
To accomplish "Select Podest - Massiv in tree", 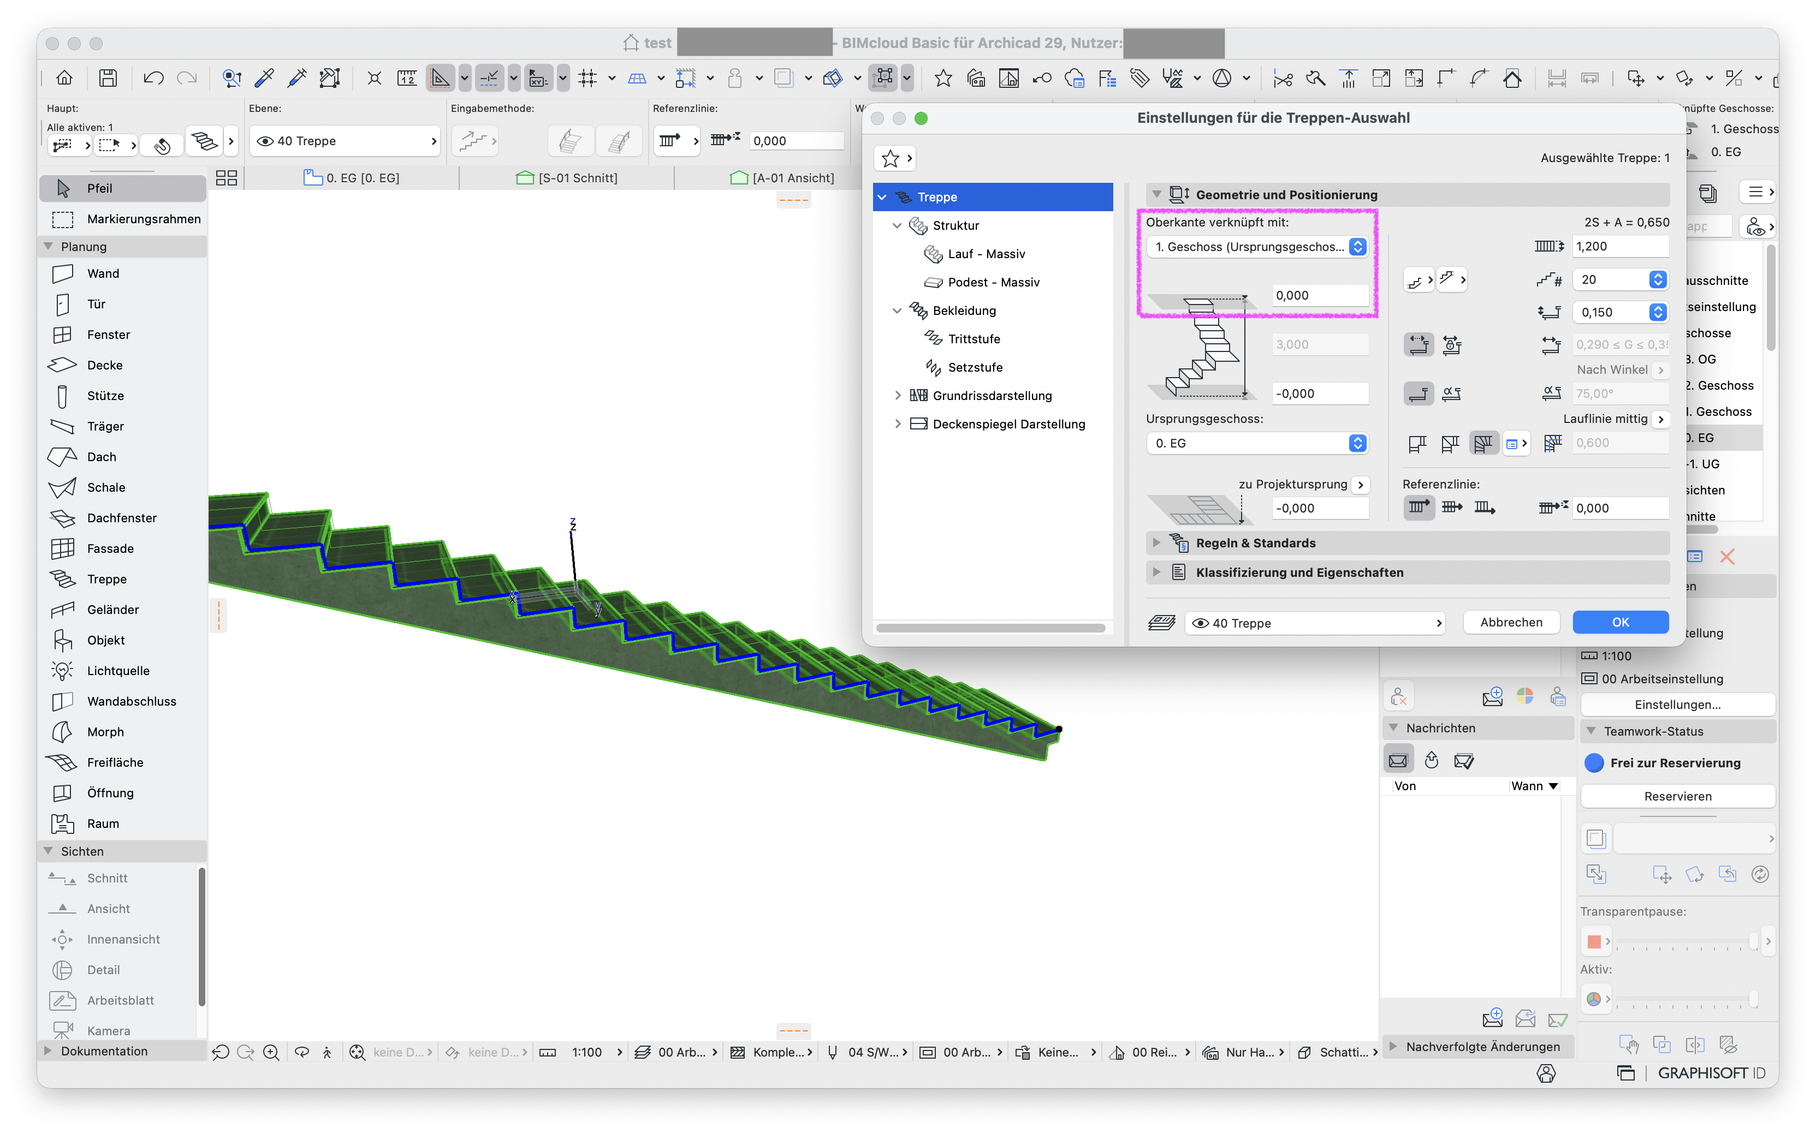I will click(x=994, y=283).
